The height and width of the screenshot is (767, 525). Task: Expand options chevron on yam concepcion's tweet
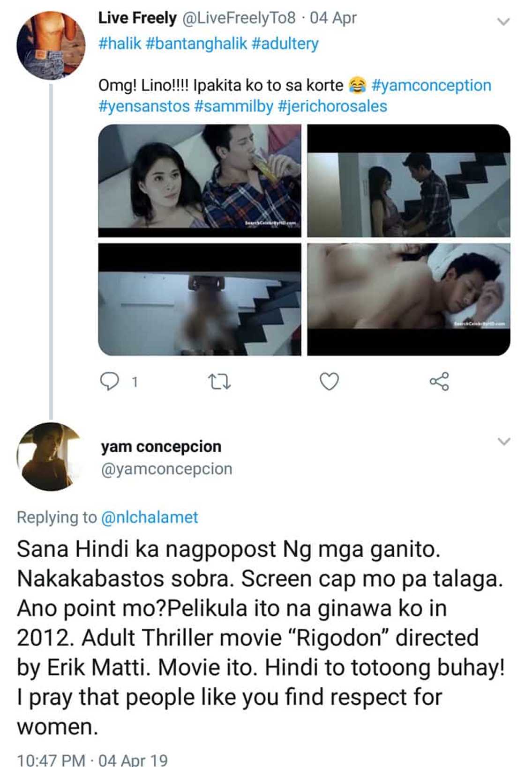pos(503,441)
